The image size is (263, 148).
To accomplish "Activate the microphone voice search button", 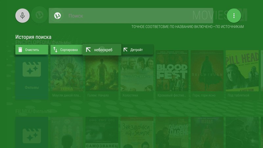I will [22, 15].
